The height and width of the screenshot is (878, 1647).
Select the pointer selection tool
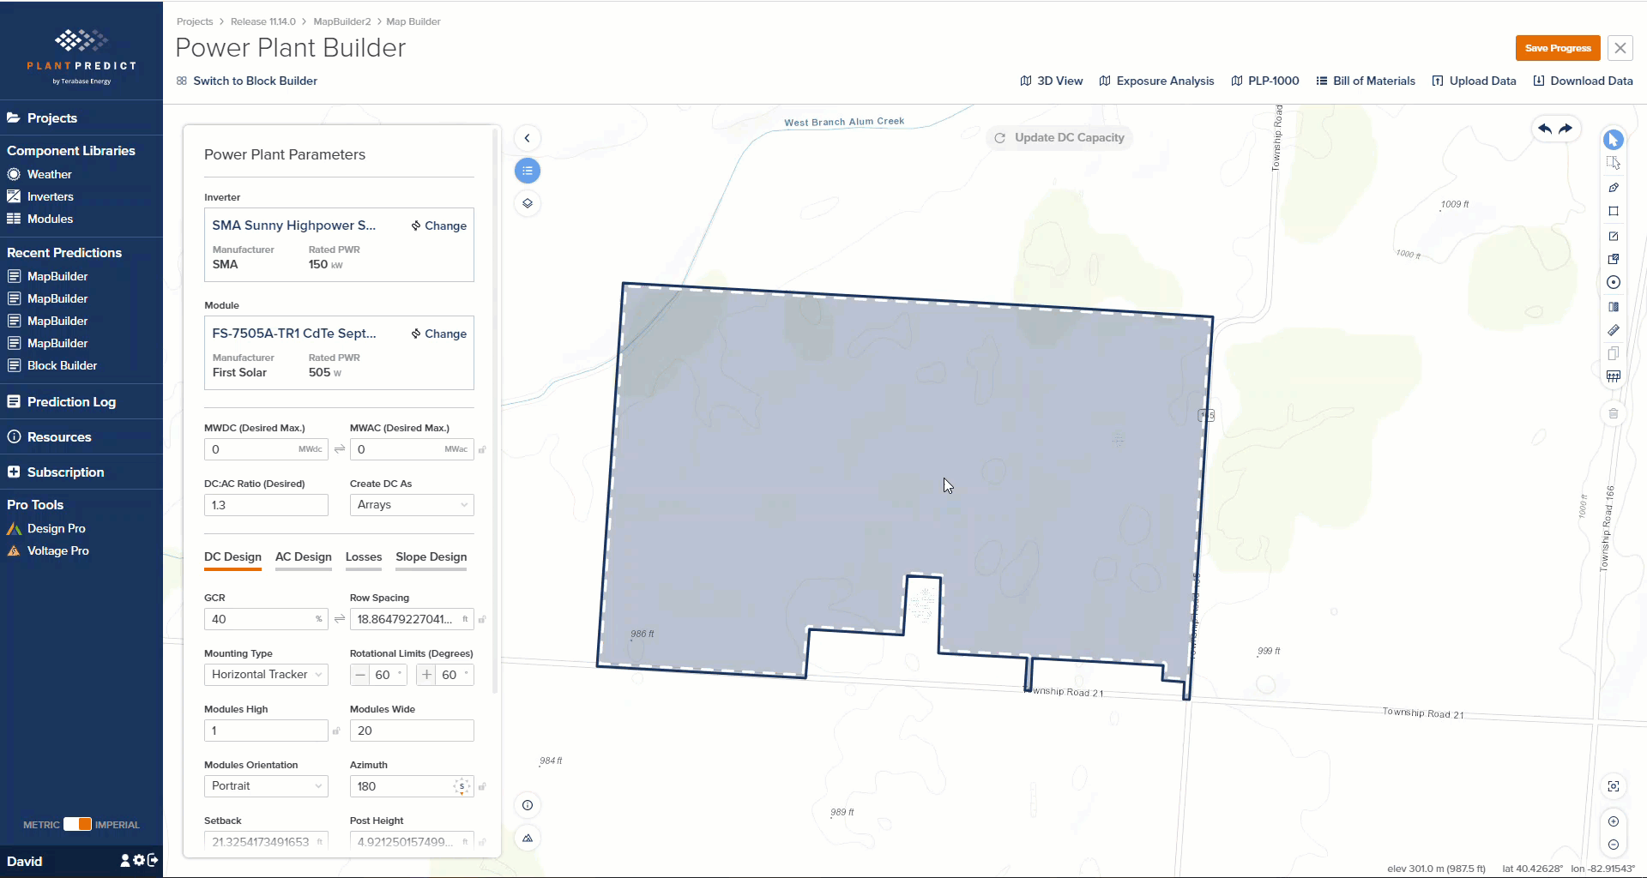tap(1613, 139)
